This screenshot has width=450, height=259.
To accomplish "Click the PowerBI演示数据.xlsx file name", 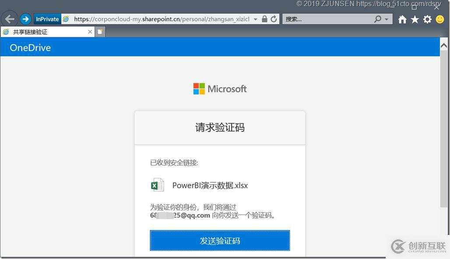I will [210, 185].
